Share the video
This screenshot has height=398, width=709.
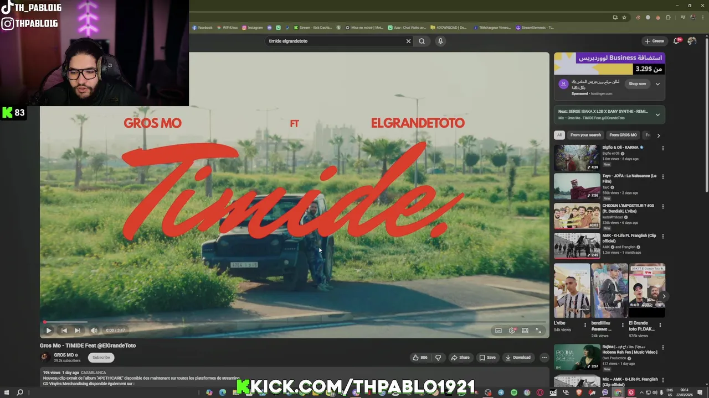tap(460, 358)
